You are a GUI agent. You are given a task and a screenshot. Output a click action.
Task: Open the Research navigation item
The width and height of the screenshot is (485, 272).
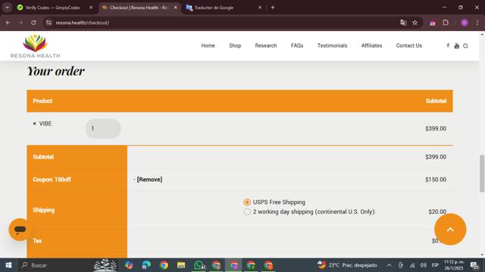tap(266, 45)
